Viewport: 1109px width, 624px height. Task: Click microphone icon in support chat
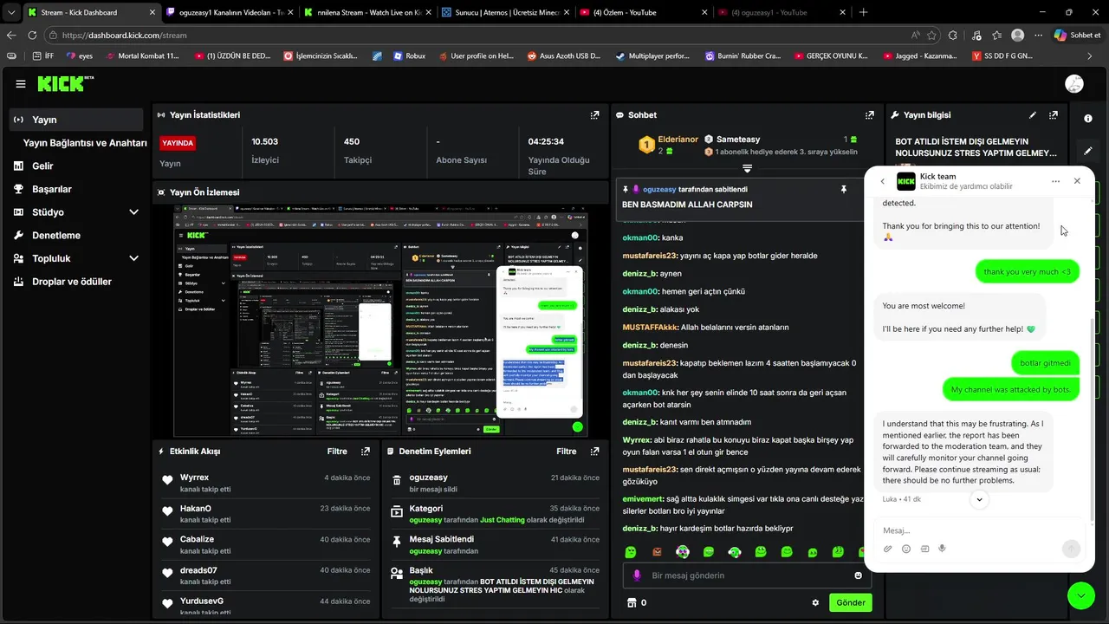coord(942,549)
